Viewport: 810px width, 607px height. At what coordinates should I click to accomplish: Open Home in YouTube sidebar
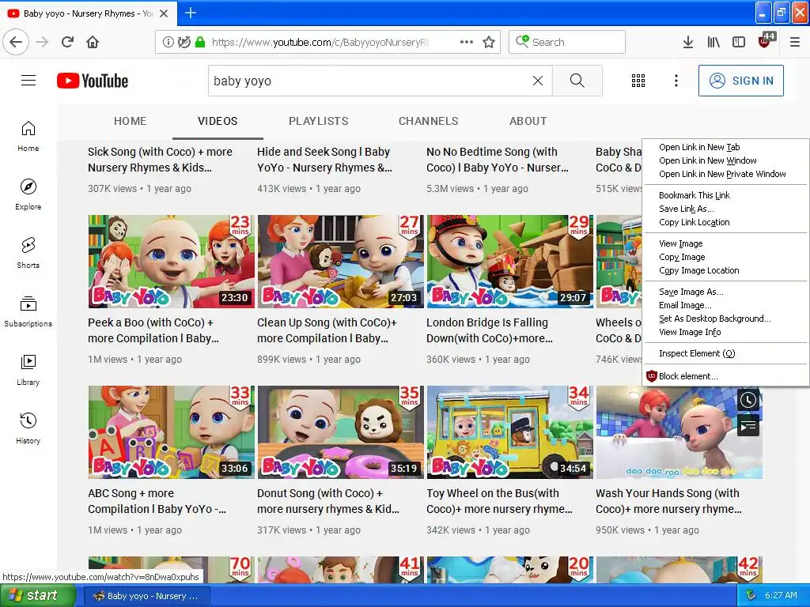28,136
